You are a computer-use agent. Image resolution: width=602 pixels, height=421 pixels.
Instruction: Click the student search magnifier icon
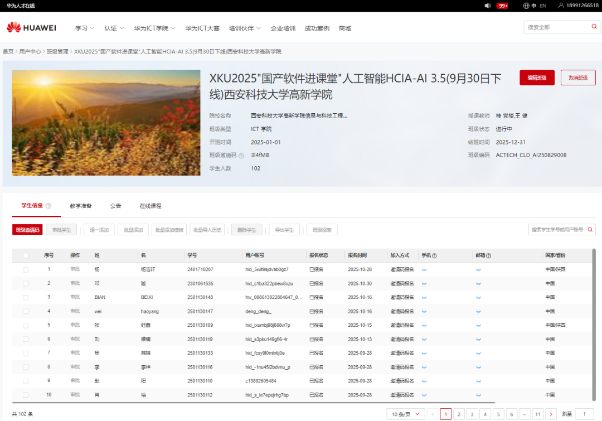pos(590,230)
